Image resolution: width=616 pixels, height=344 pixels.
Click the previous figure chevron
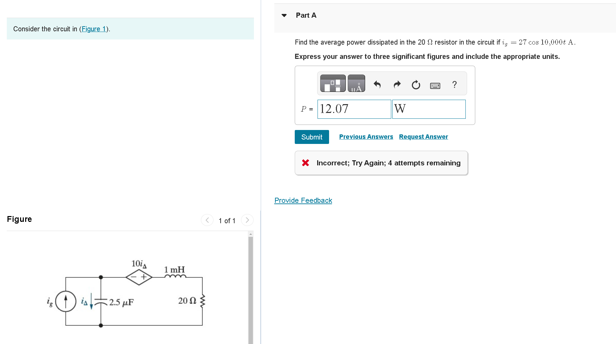207,220
